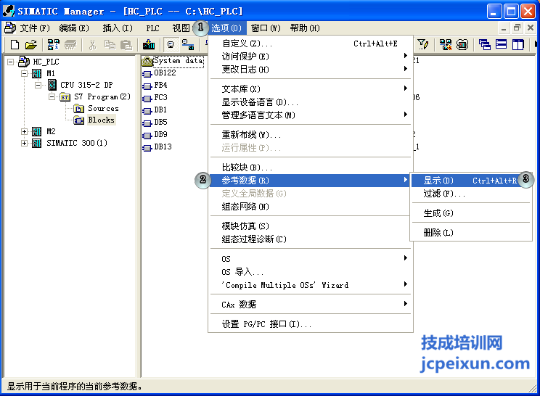
Task: Click the Cut scissors icon
Action: click(x=92, y=45)
